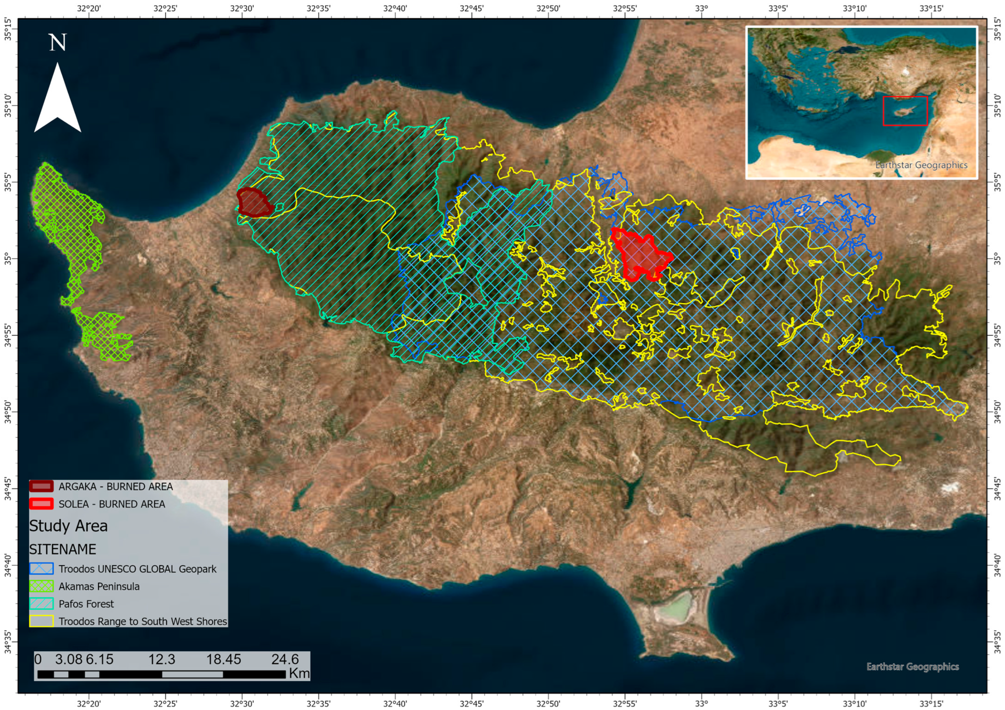
Task: Click the Solea burned area legend swatch
Action: click(41, 504)
